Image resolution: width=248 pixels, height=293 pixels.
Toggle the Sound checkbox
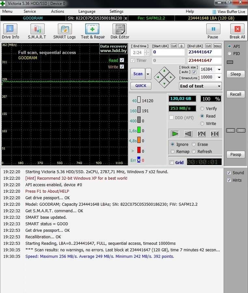[x=229, y=173]
